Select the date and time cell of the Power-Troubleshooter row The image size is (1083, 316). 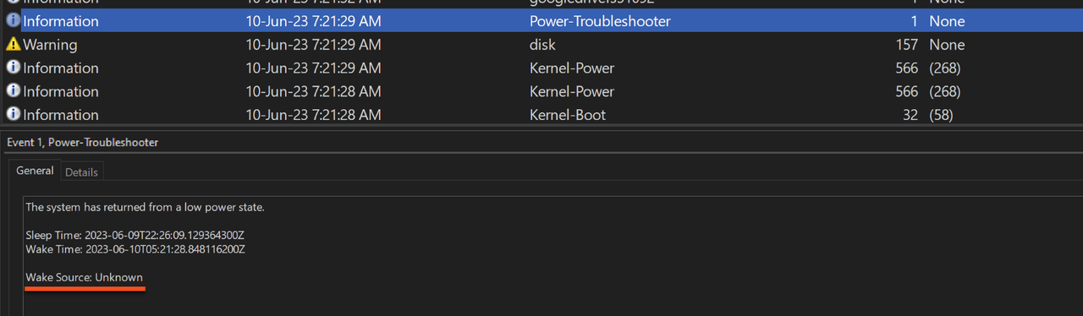(313, 21)
